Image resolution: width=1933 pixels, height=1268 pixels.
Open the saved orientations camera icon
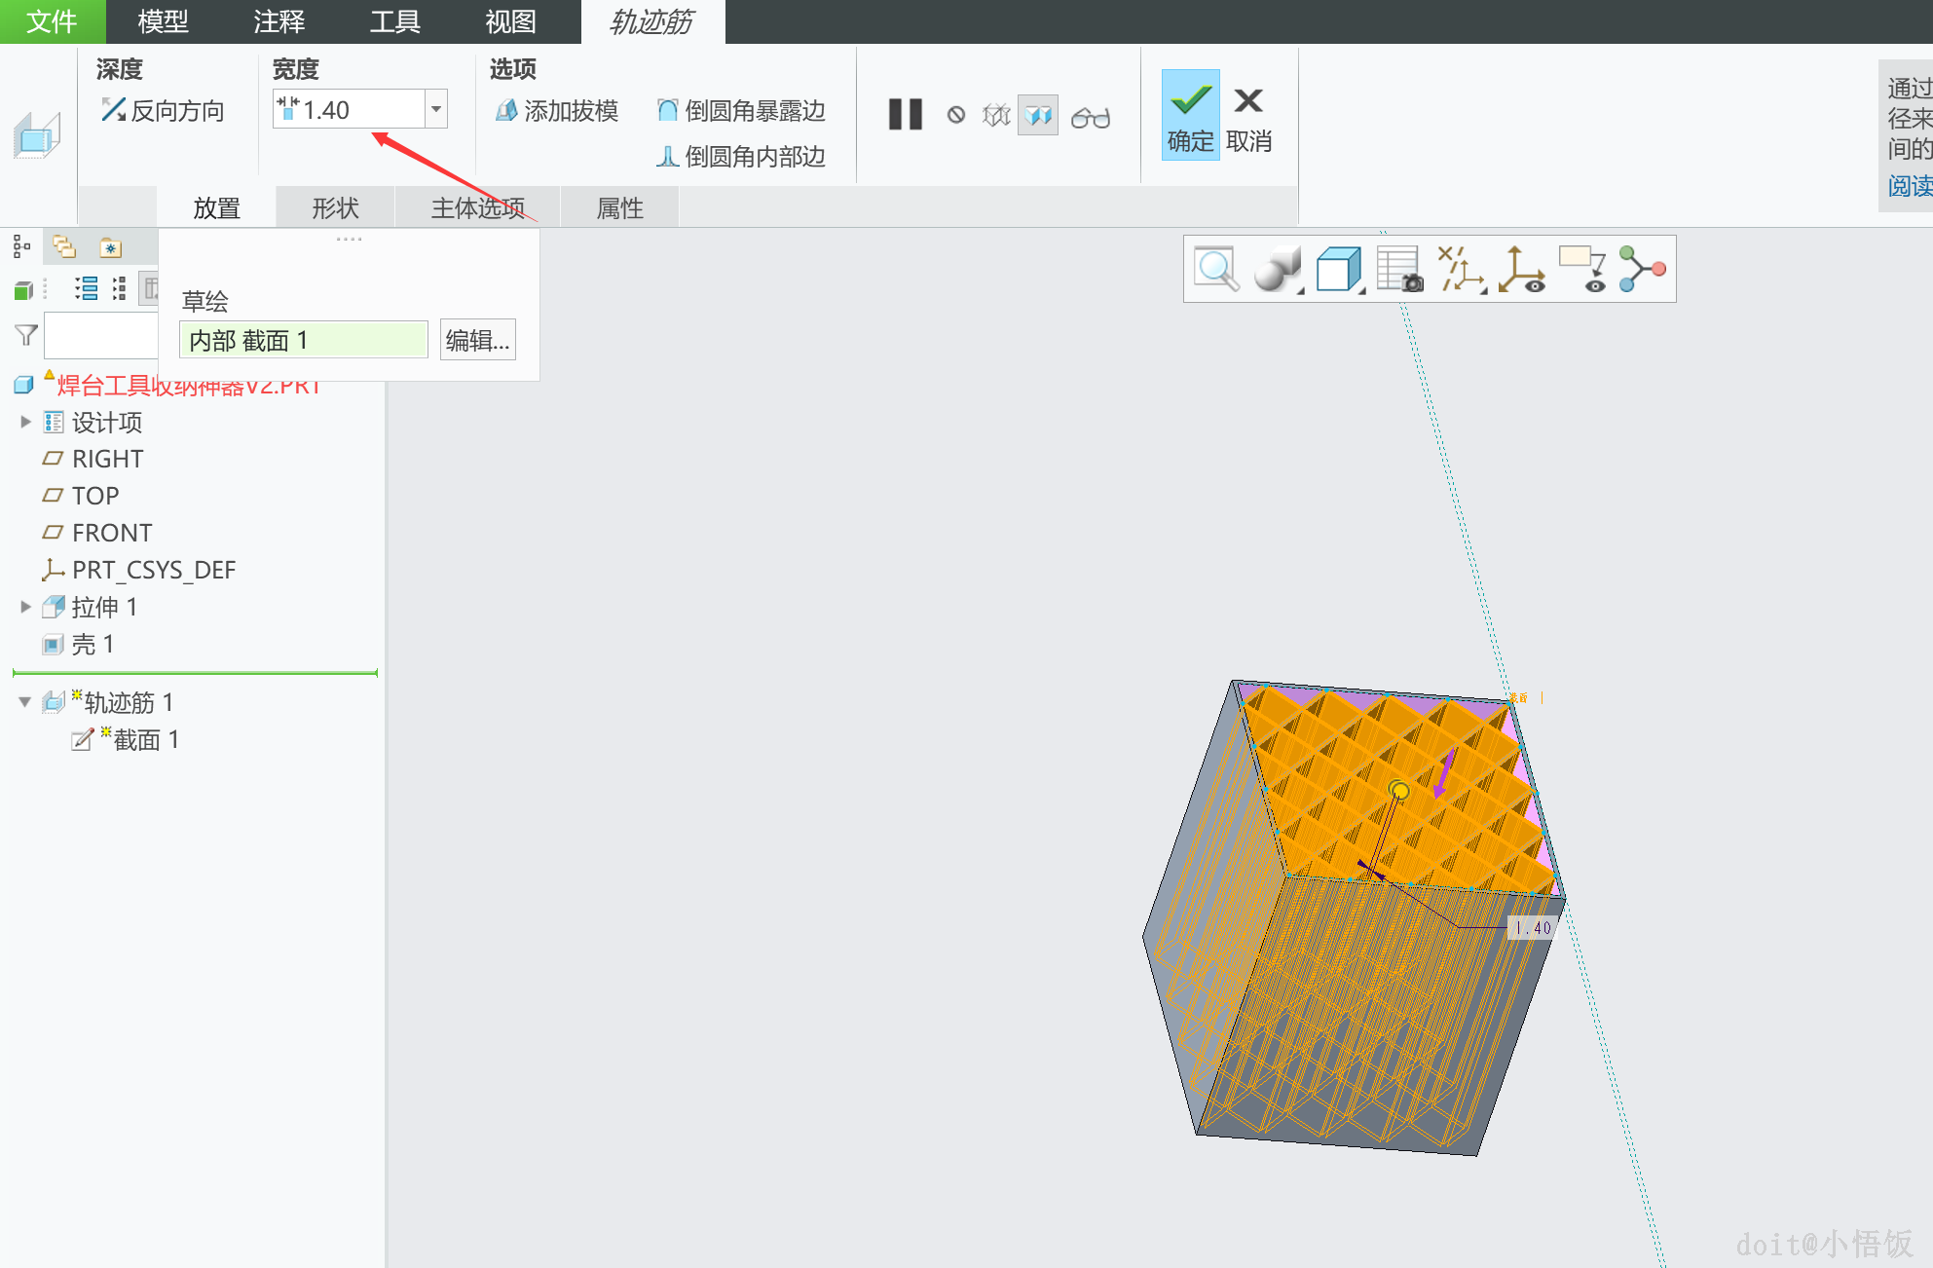pyautogui.click(x=1399, y=269)
